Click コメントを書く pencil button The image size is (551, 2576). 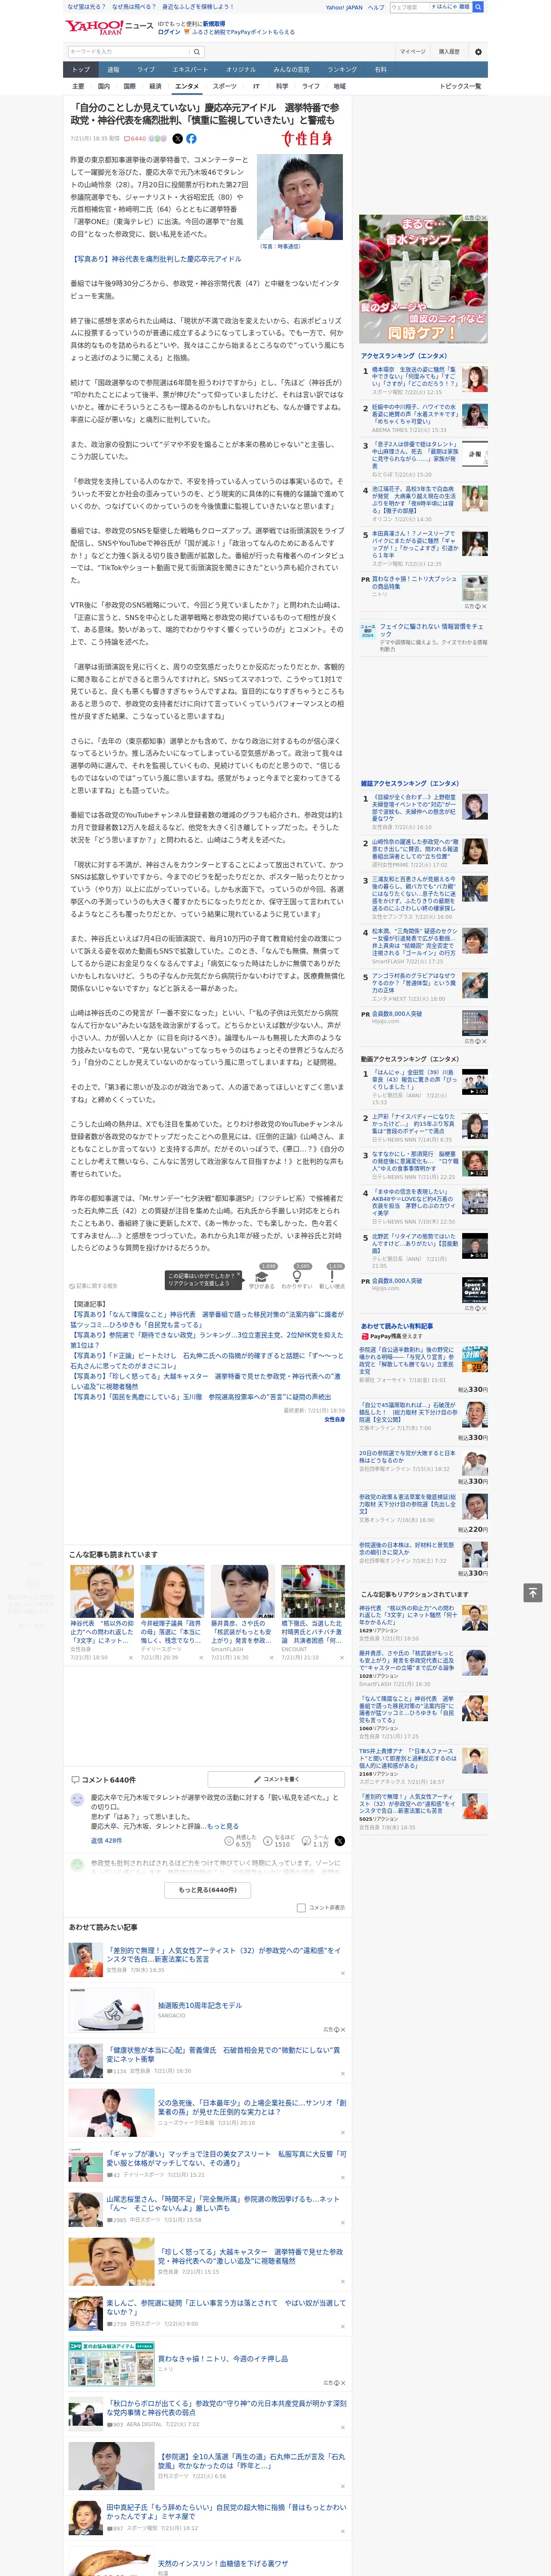(x=276, y=1779)
